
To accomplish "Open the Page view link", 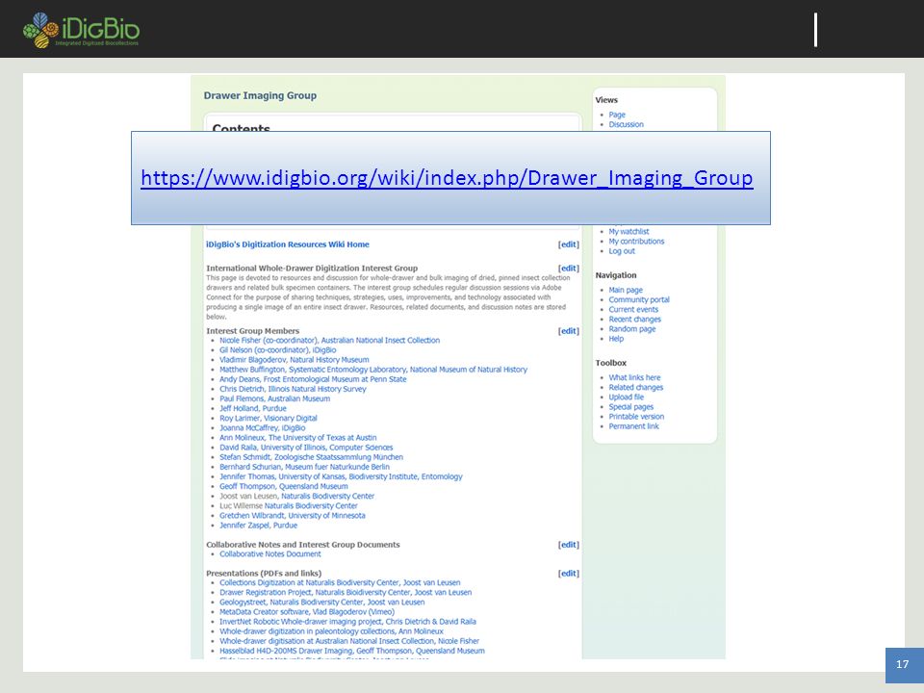I will coord(617,115).
